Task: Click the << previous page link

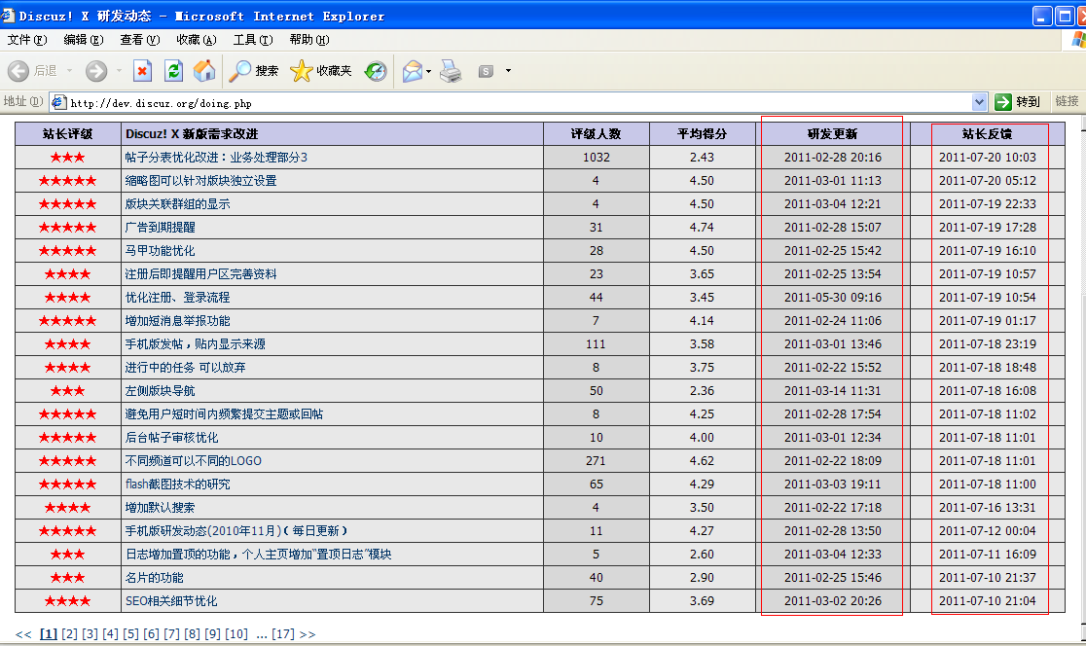Action: (22, 634)
